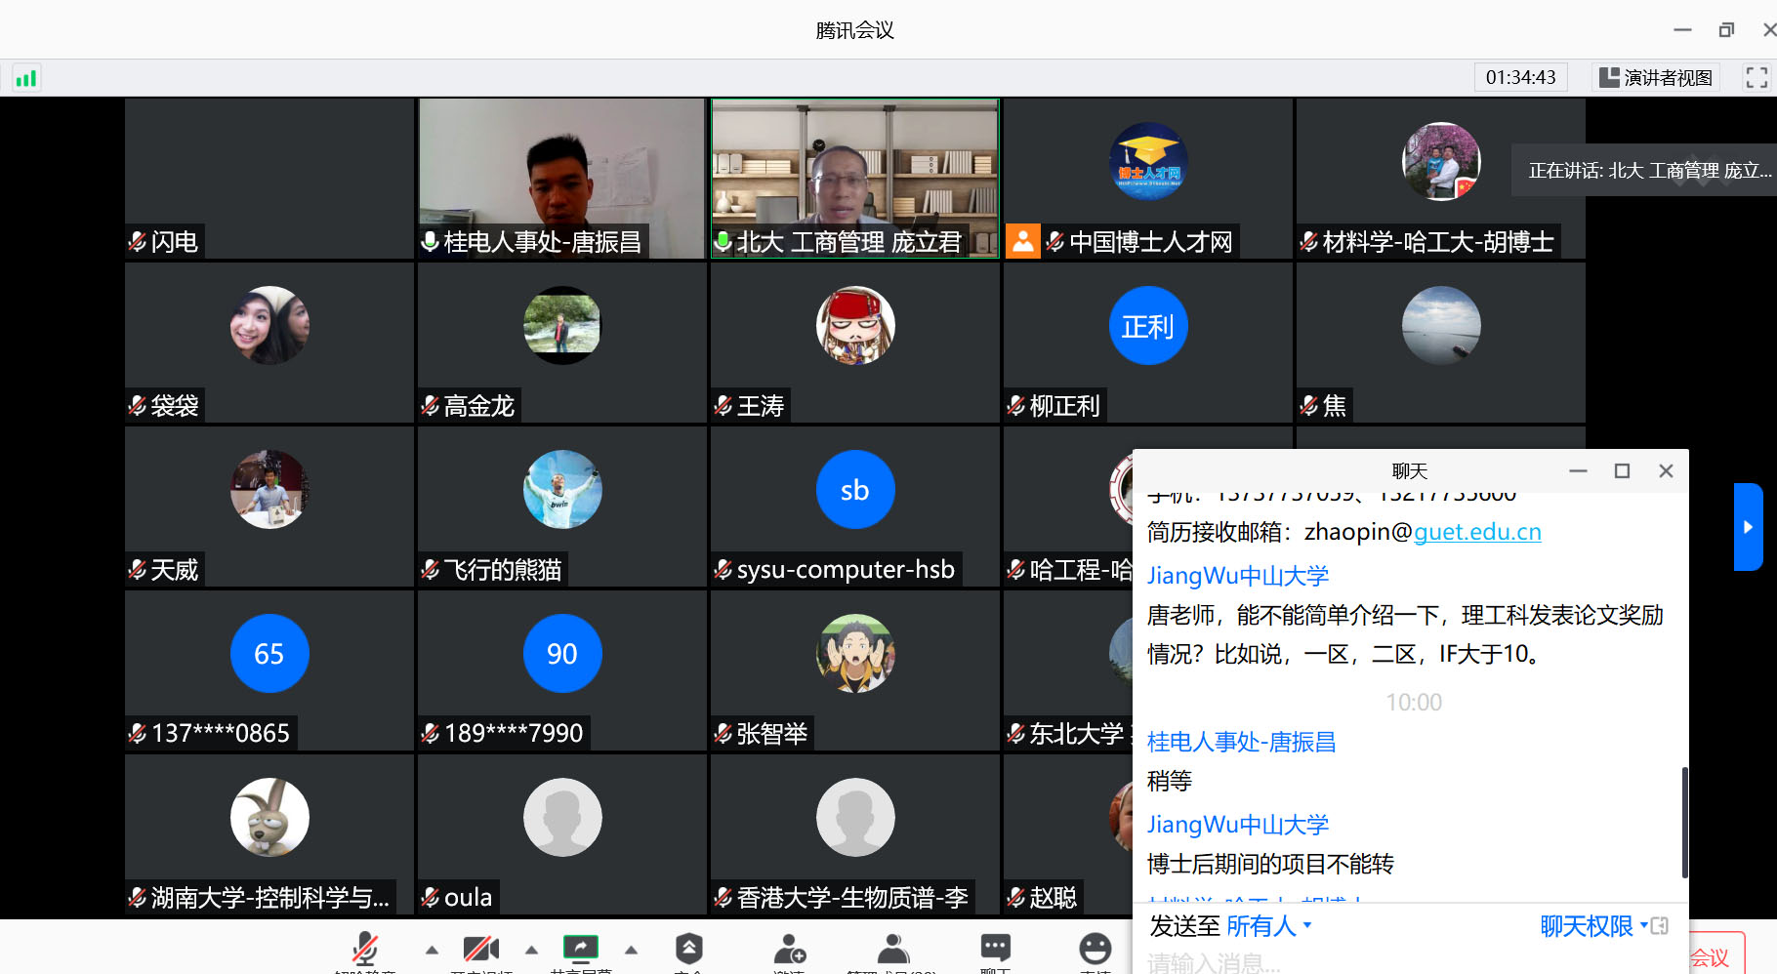Image resolution: width=1777 pixels, height=974 pixels.
Task: Select the 桂电人事处-唐振昌 video tile
Action: pyautogui.click(x=561, y=179)
